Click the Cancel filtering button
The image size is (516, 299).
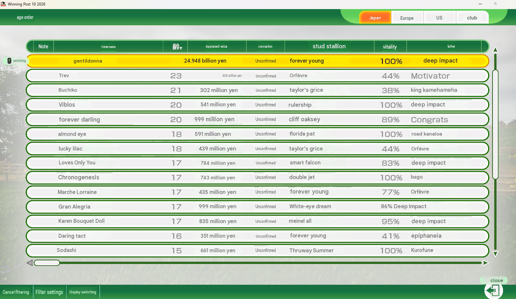(x=16, y=292)
